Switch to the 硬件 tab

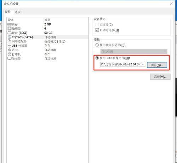8,12
